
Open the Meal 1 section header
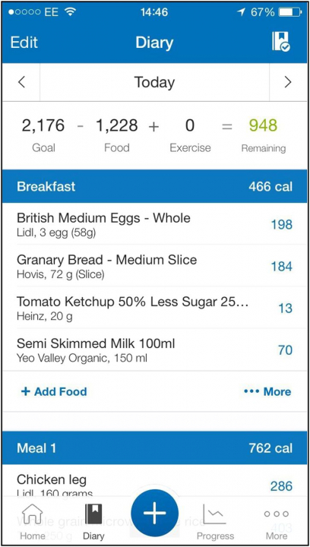[154, 448]
